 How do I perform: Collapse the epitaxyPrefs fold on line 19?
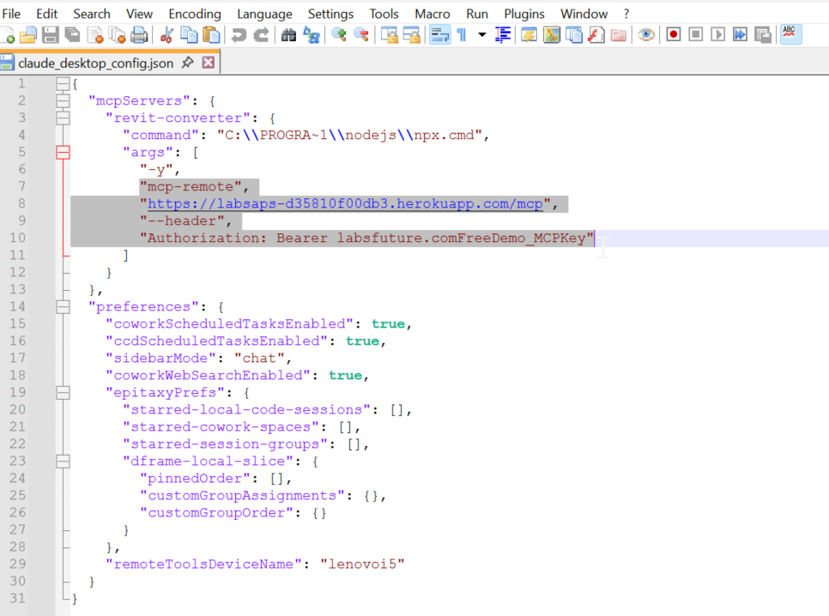(x=63, y=392)
